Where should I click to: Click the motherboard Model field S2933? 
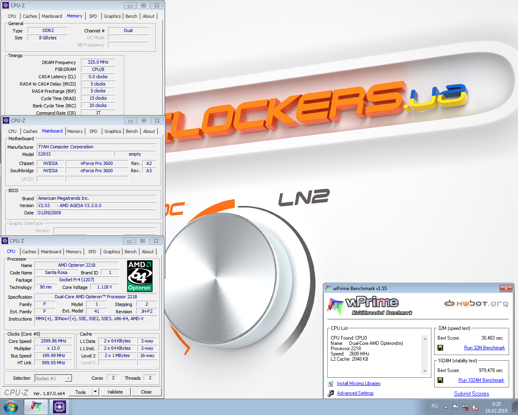pos(75,154)
